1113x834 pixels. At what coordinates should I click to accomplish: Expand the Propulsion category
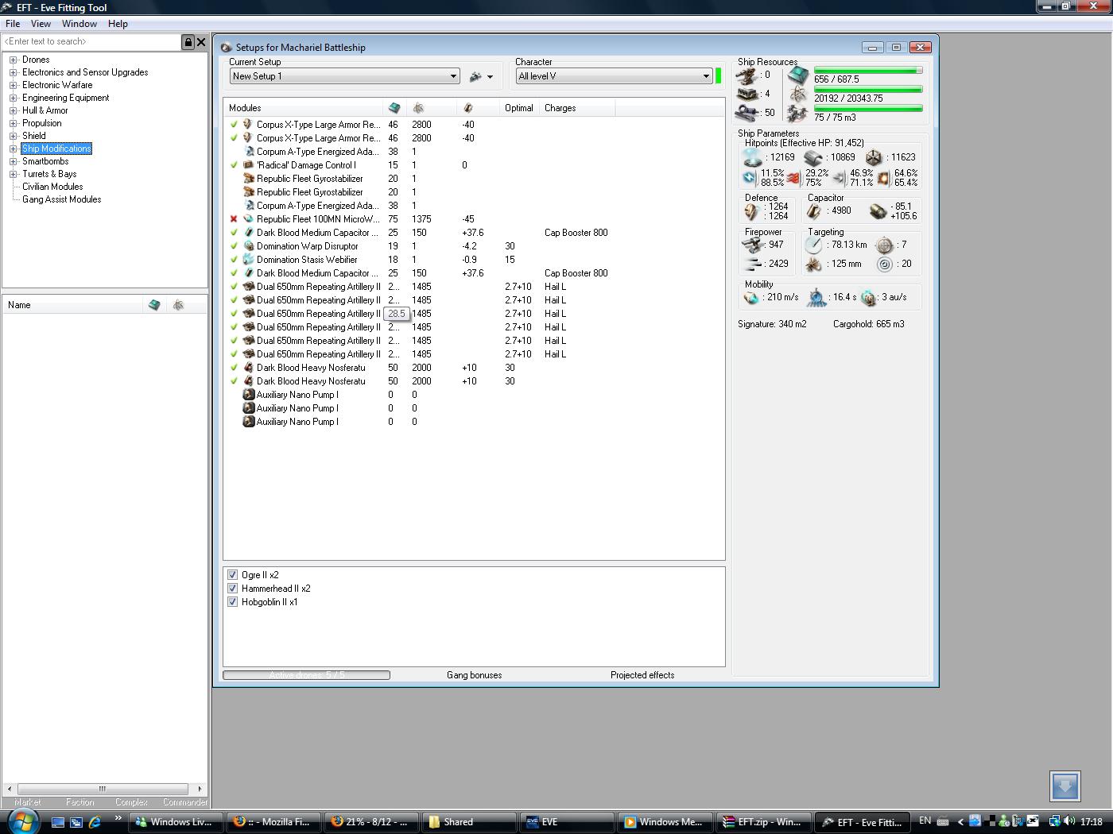pyautogui.click(x=14, y=123)
